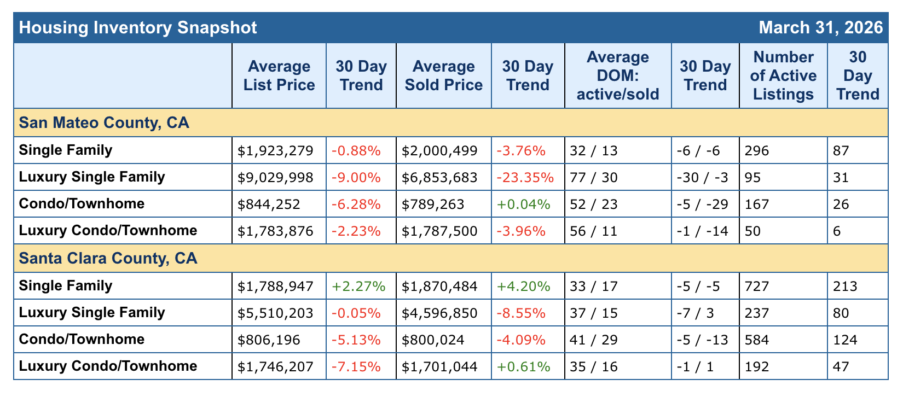Select the San Mateo County, CA section row
The image size is (903, 397).
[104, 122]
